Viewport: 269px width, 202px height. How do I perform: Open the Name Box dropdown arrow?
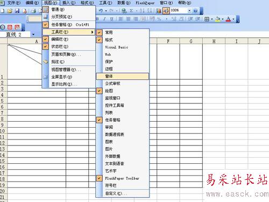[x=33, y=34]
